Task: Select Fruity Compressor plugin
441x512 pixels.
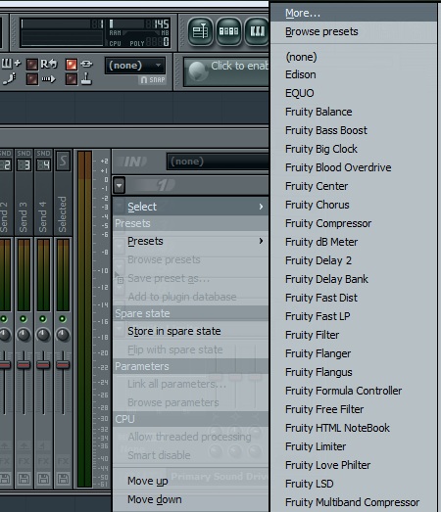Action: point(354,223)
